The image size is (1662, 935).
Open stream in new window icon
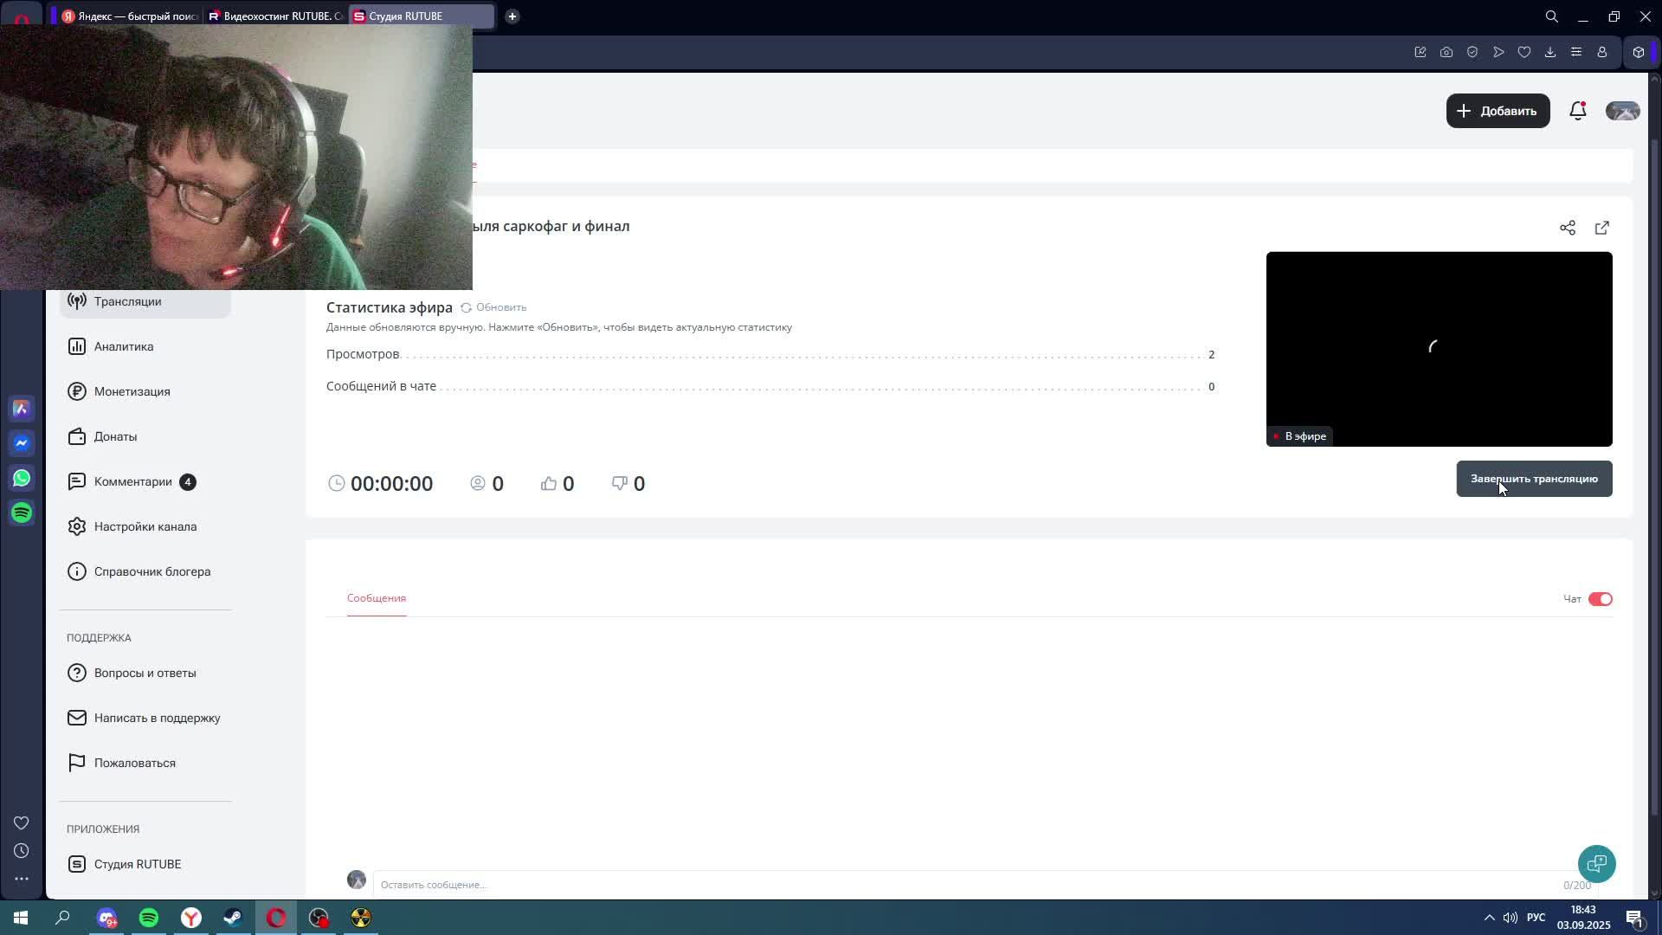click(x=1601, y=228)
